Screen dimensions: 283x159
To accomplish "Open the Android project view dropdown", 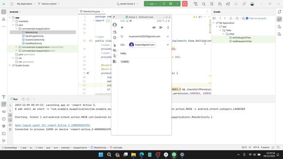I will 15,12.
